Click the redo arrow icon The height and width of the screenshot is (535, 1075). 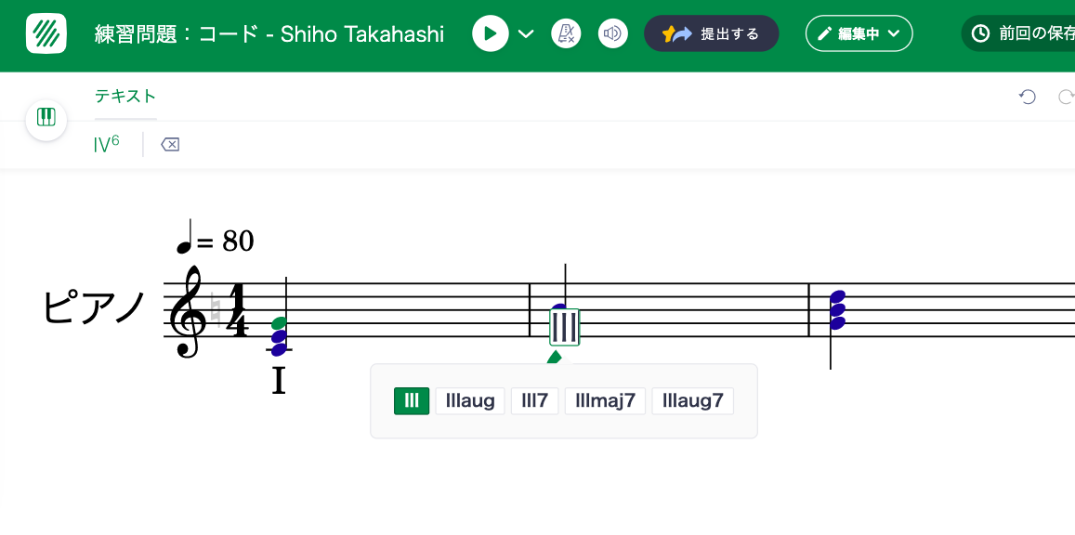1067,97
